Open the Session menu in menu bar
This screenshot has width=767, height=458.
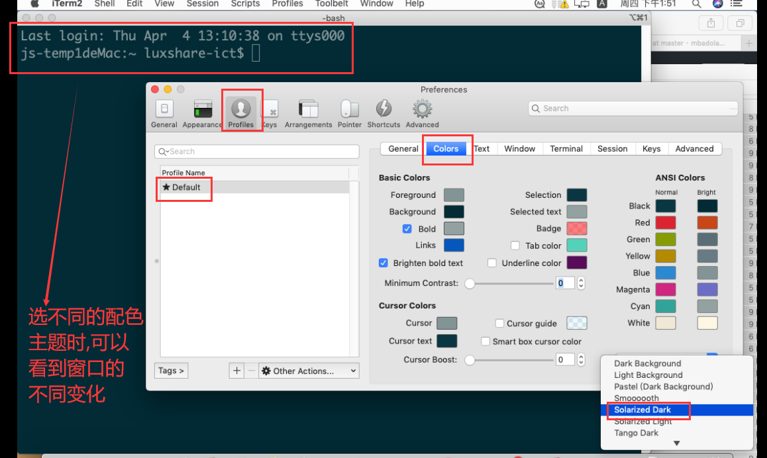(203, 4)
